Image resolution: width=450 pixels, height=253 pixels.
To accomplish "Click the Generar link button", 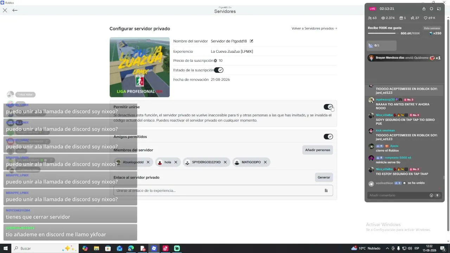I will tap(324, 177).
